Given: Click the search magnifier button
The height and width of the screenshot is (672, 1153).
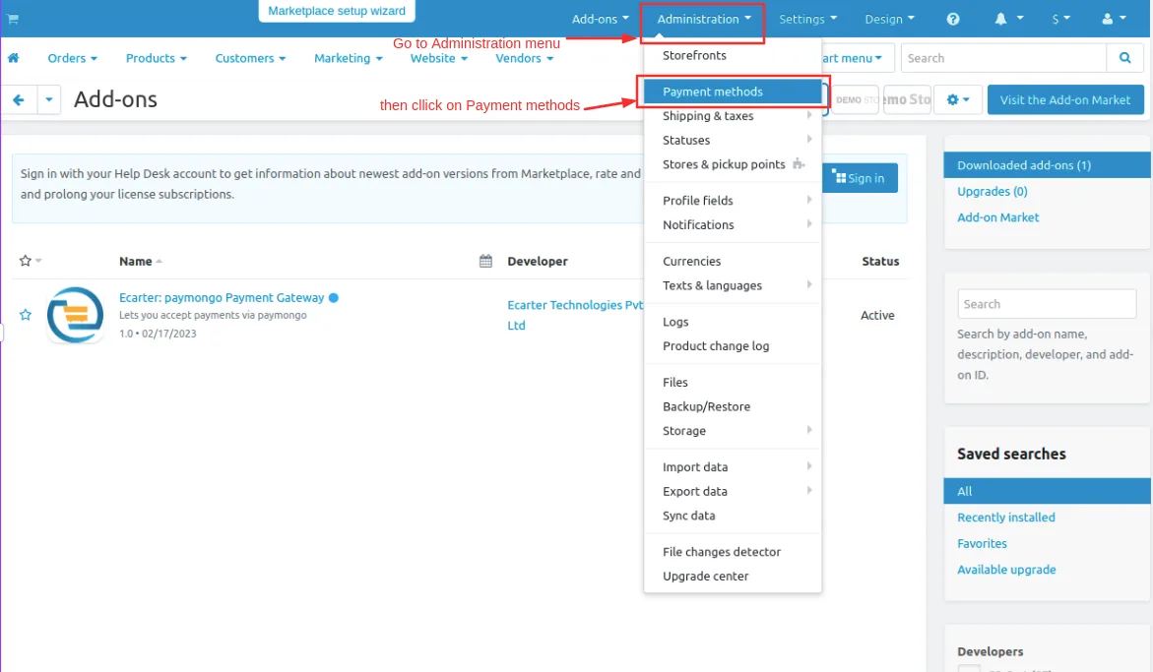Looking at the screenshot, I should tap(1125, 58).
